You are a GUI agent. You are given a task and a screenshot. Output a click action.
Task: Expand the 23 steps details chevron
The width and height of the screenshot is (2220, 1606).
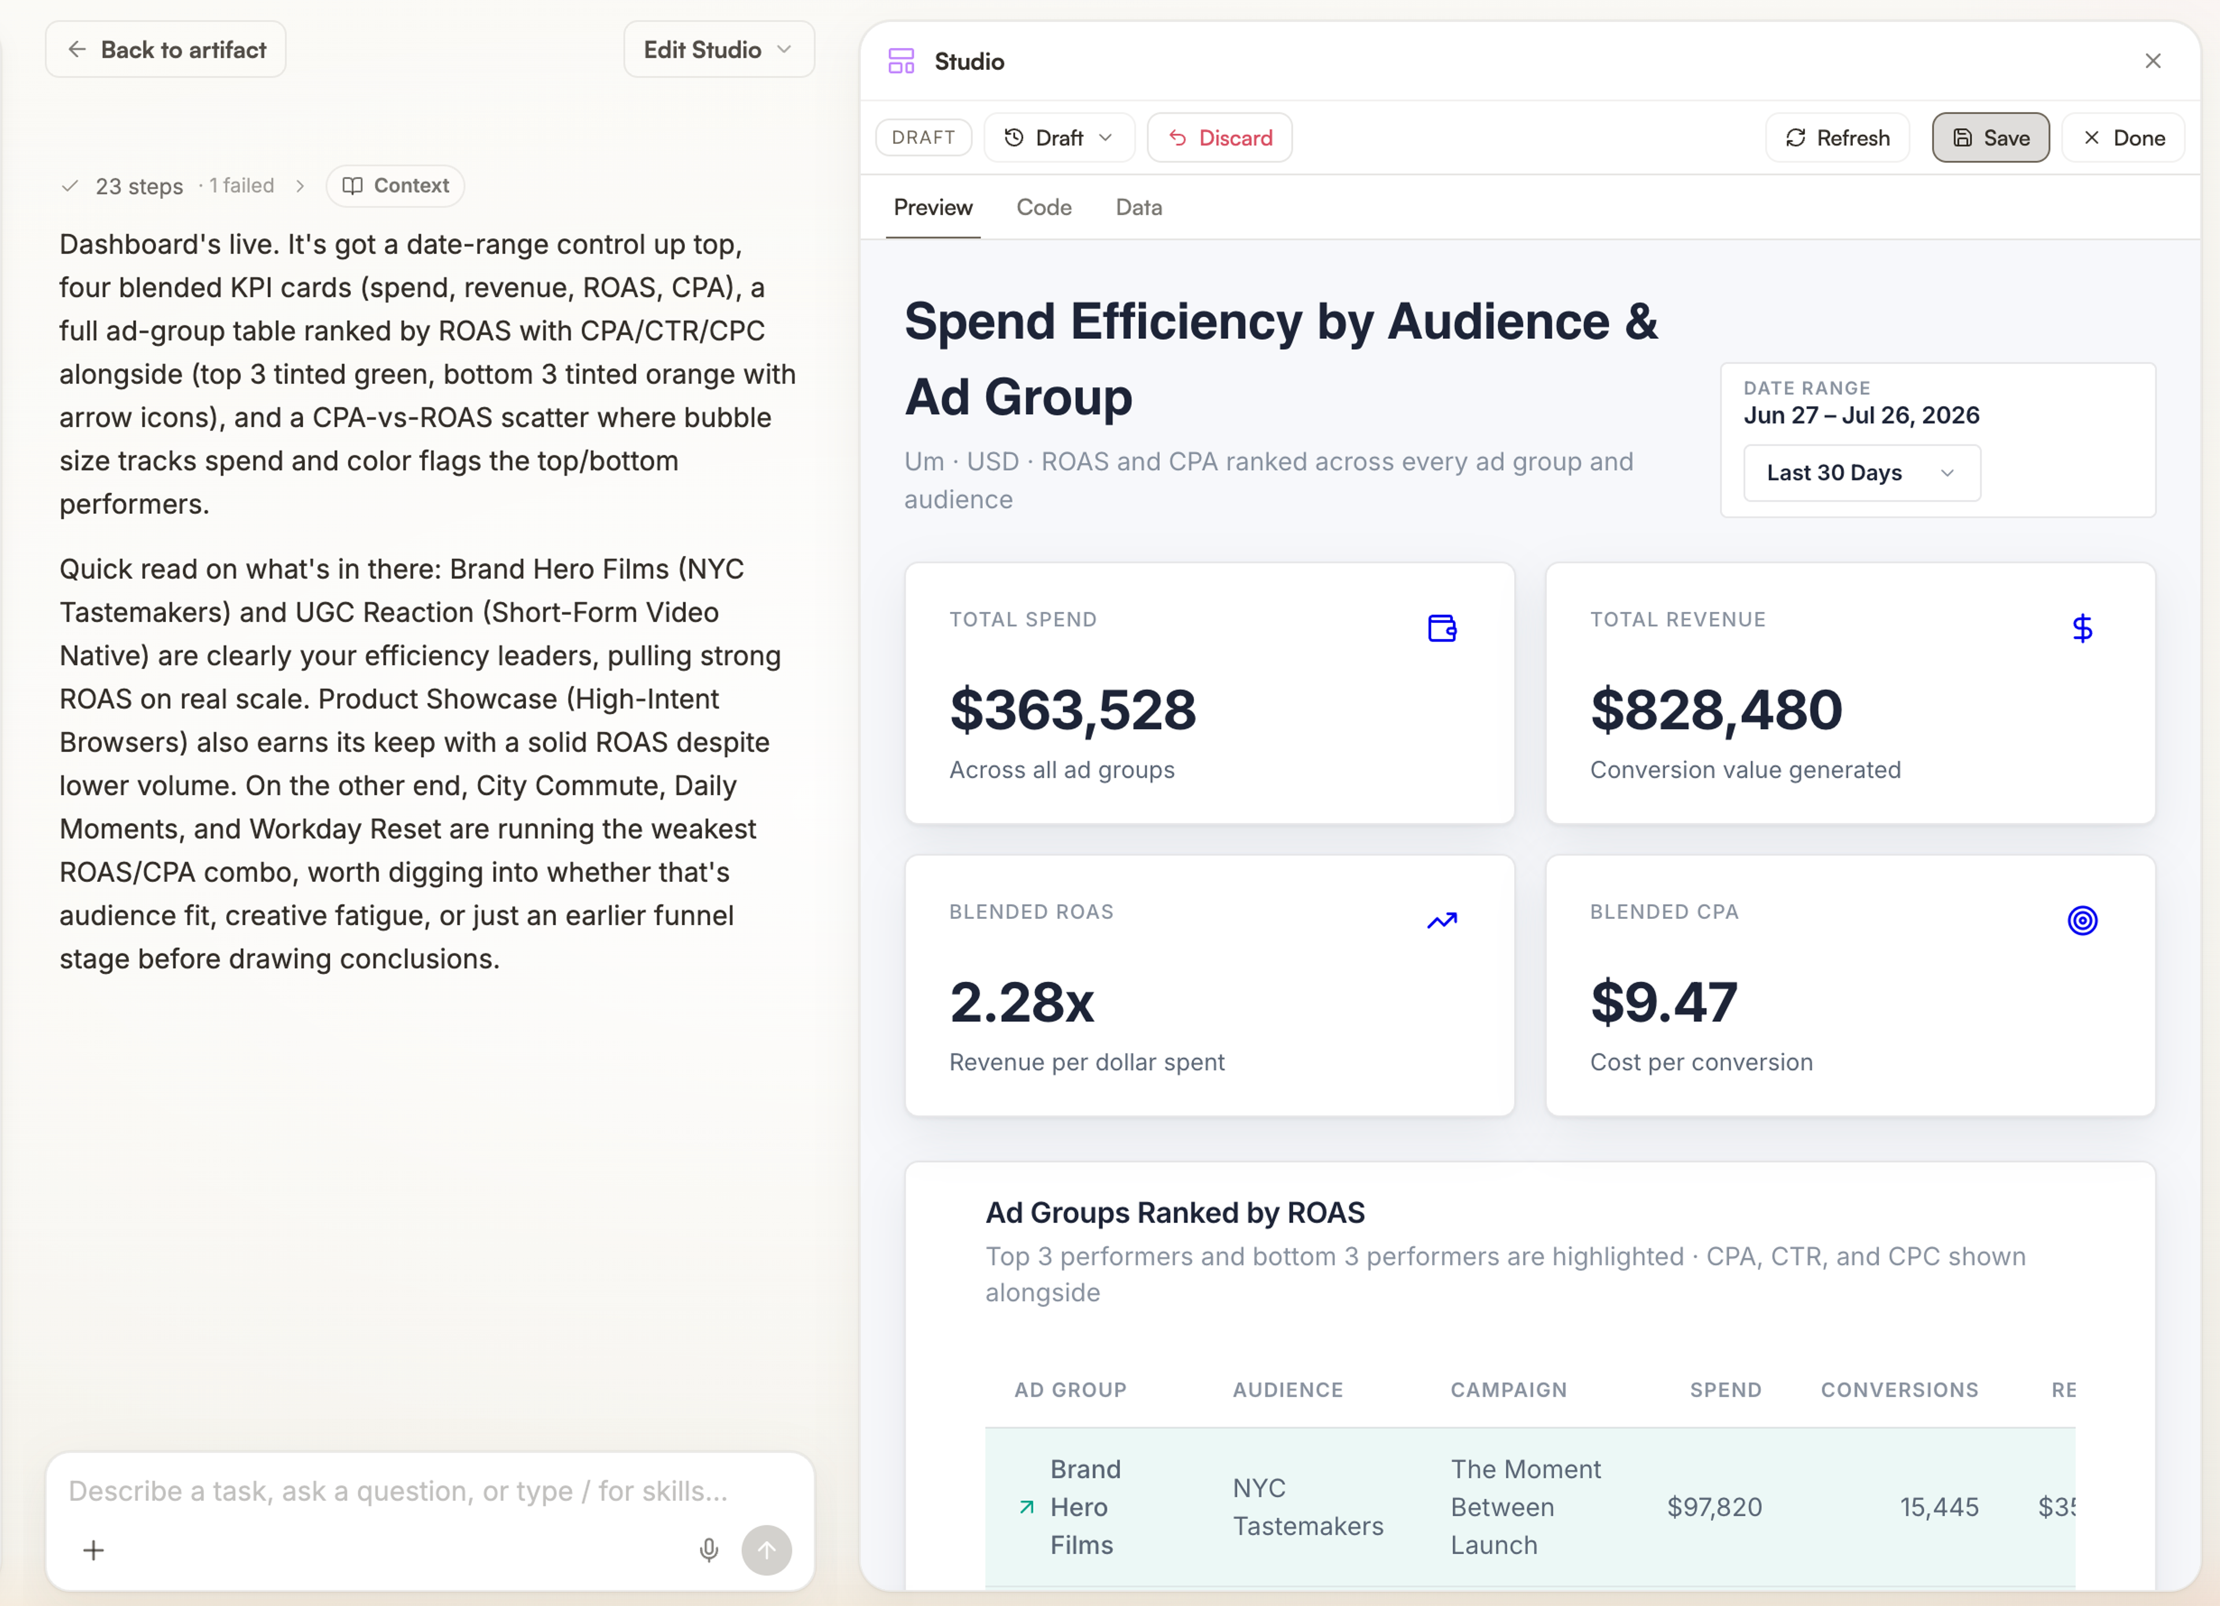[x=299, y=186]
